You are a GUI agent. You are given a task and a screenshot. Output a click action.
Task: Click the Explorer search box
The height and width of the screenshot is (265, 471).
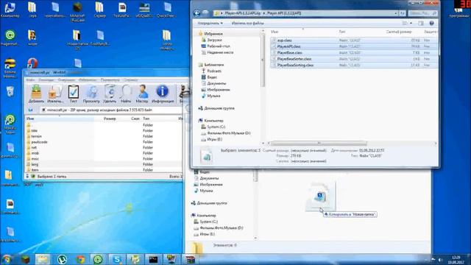click(x=423, y=13)
